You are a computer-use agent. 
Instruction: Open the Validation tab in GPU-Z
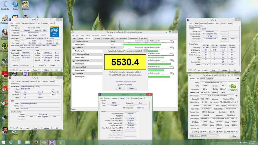pyautogui.click(x=210, y=79)
